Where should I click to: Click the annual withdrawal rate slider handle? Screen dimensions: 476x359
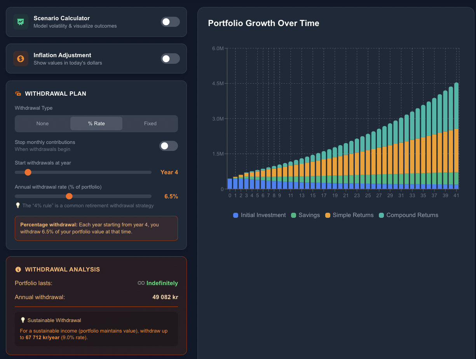pos(69,196)
